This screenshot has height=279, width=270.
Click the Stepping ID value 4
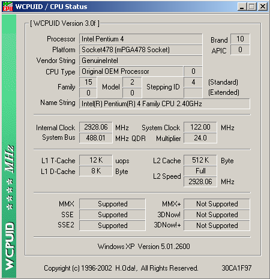[x=193, y=82]
